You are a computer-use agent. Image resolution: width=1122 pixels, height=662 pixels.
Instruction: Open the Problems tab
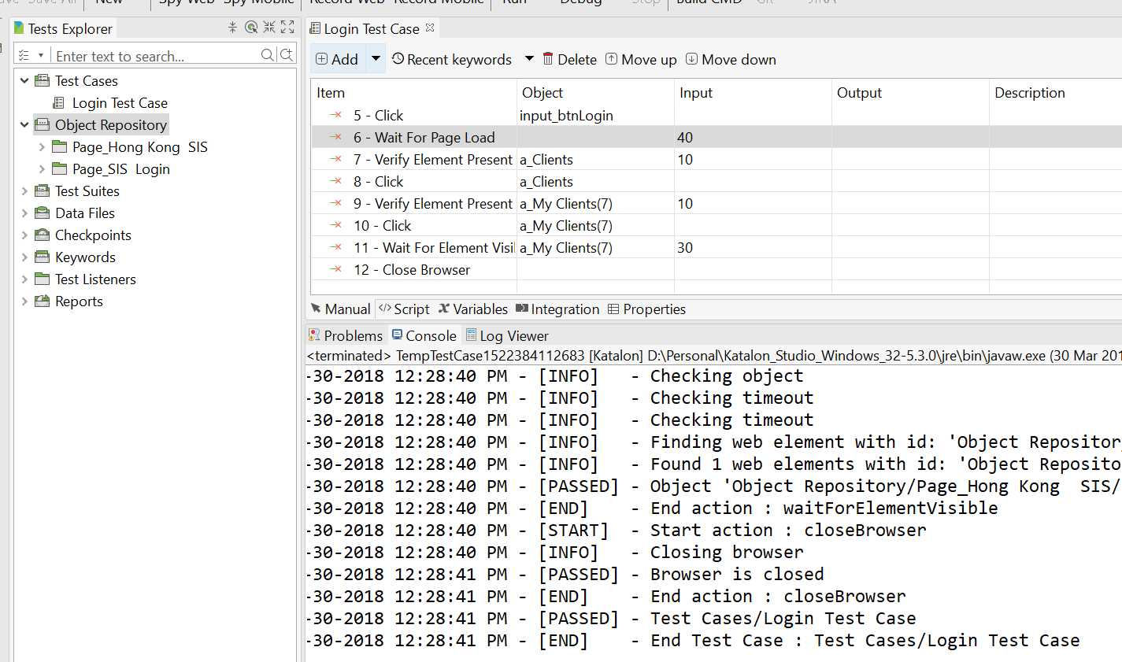[x=346, y=335]
